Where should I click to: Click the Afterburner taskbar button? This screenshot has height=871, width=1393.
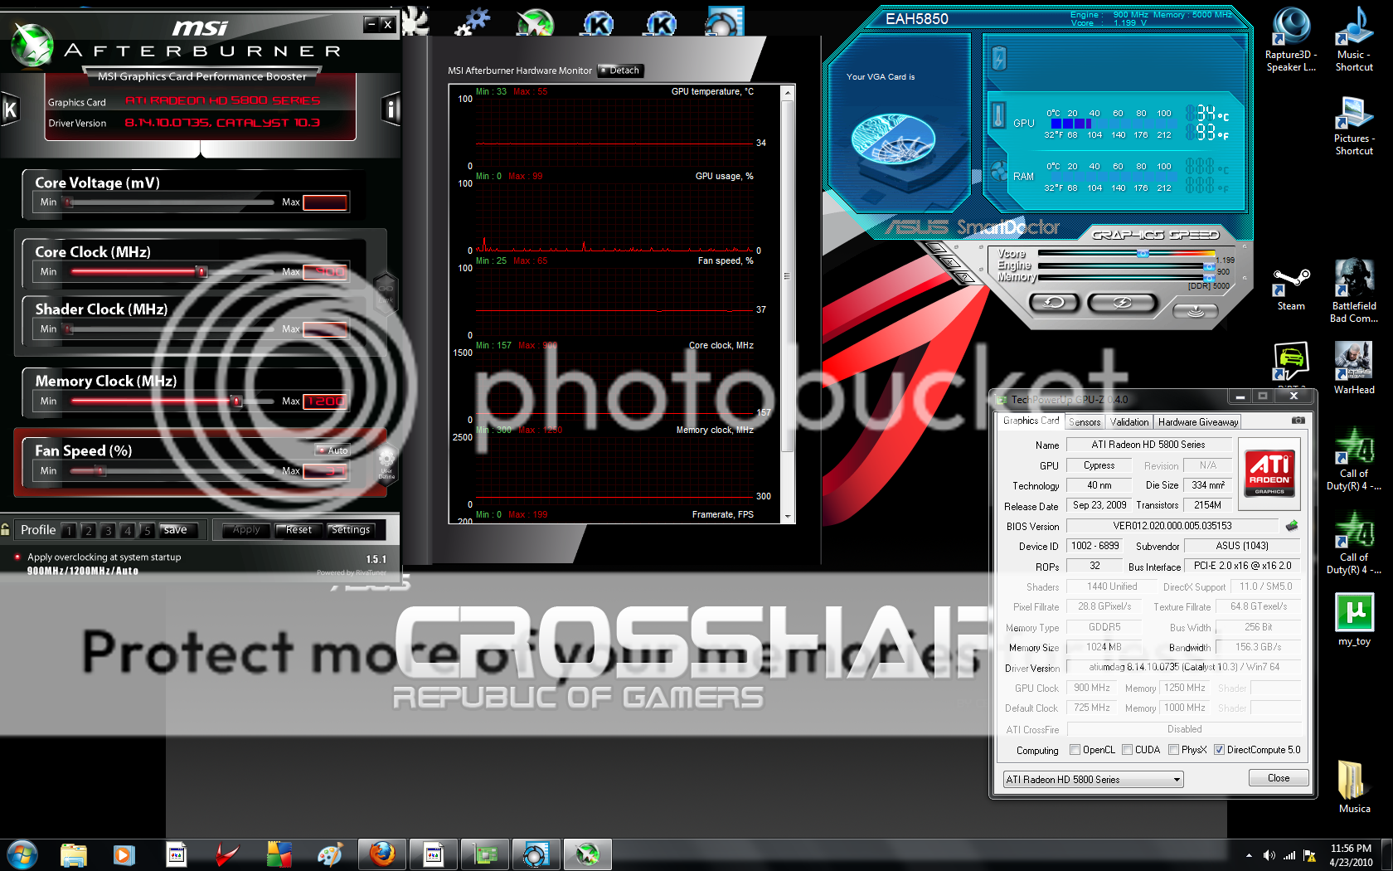tap(587, 854)
